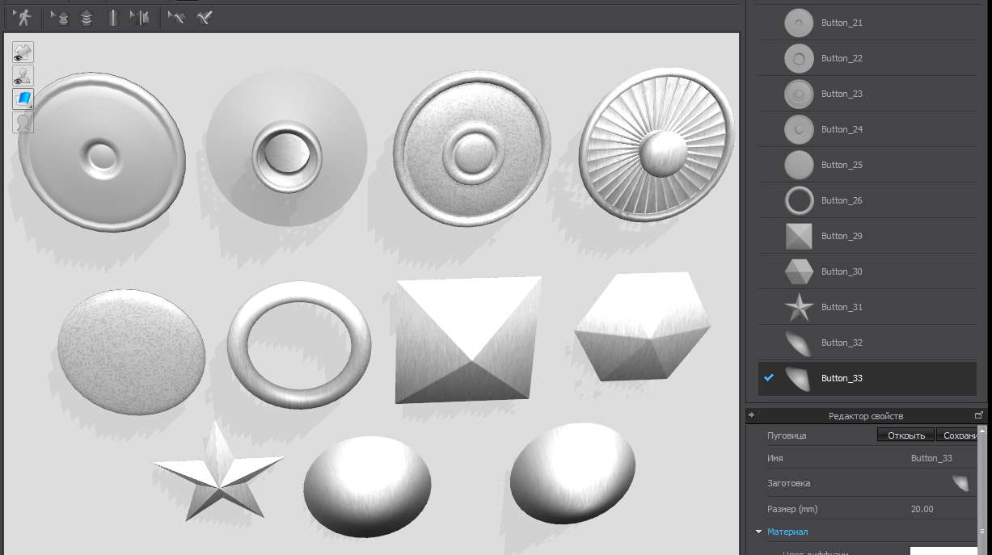Collapse the Материал section
Viewport: 992px width, 555px height.
tap(758, 532)
